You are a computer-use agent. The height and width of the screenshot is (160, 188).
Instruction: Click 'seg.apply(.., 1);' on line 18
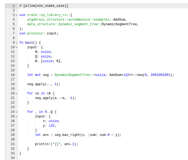44,84
